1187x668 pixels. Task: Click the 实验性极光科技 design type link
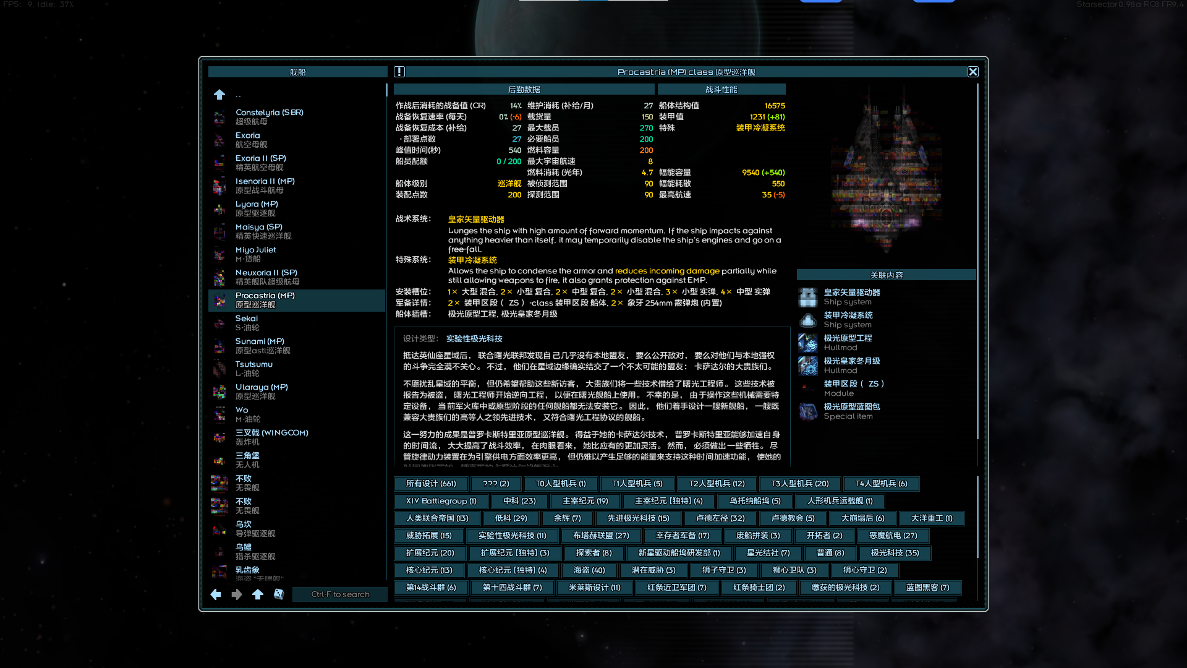point(474,339)
